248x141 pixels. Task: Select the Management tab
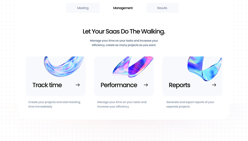(x=123, y=8)
